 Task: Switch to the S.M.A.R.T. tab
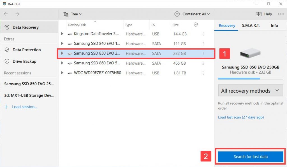pos(251,25)
